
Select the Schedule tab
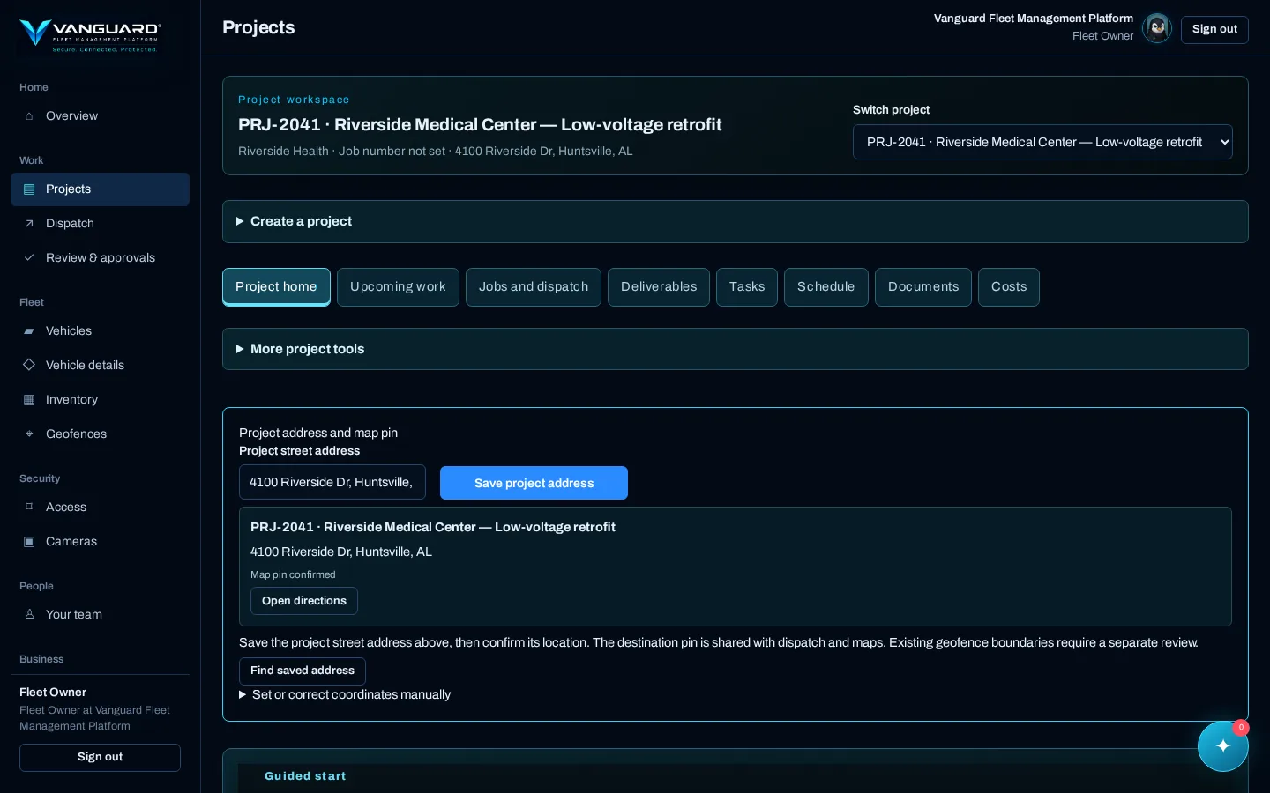click(x=825, y=287)
